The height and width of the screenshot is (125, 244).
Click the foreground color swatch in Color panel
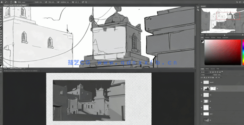[x=202, y=41]
